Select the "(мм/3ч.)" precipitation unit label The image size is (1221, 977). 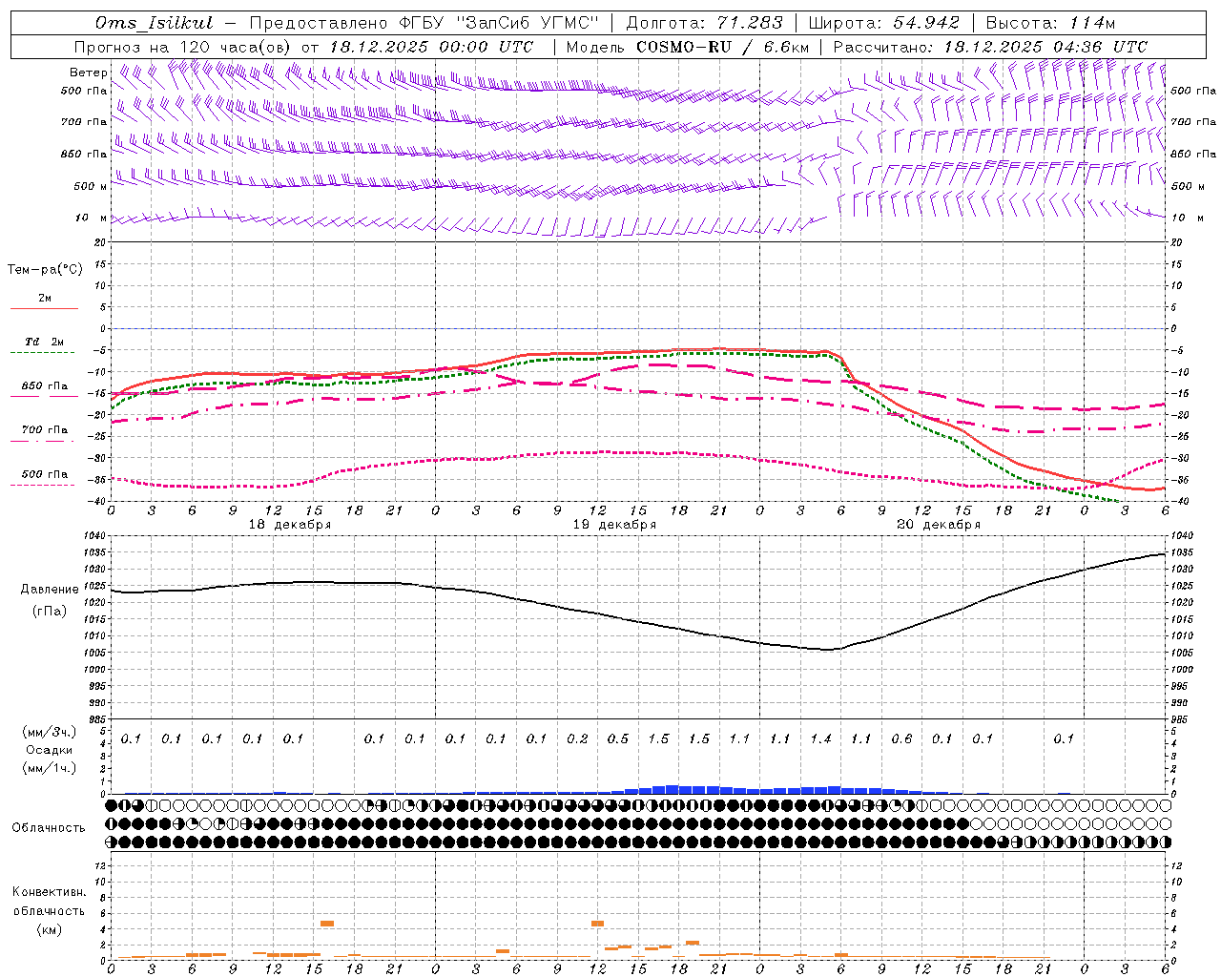(50, 732)
